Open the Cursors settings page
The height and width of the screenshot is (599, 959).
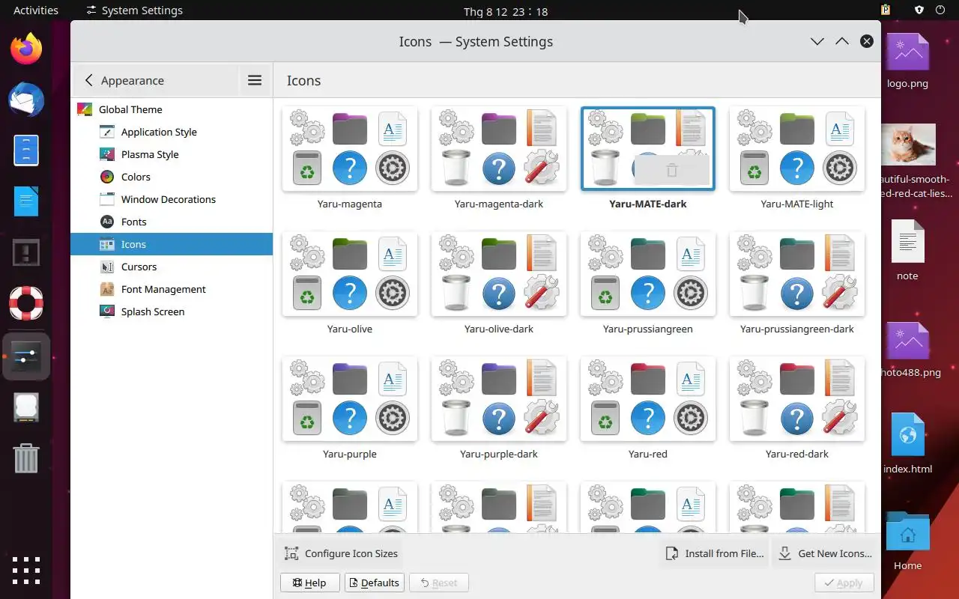coord(172,267)
